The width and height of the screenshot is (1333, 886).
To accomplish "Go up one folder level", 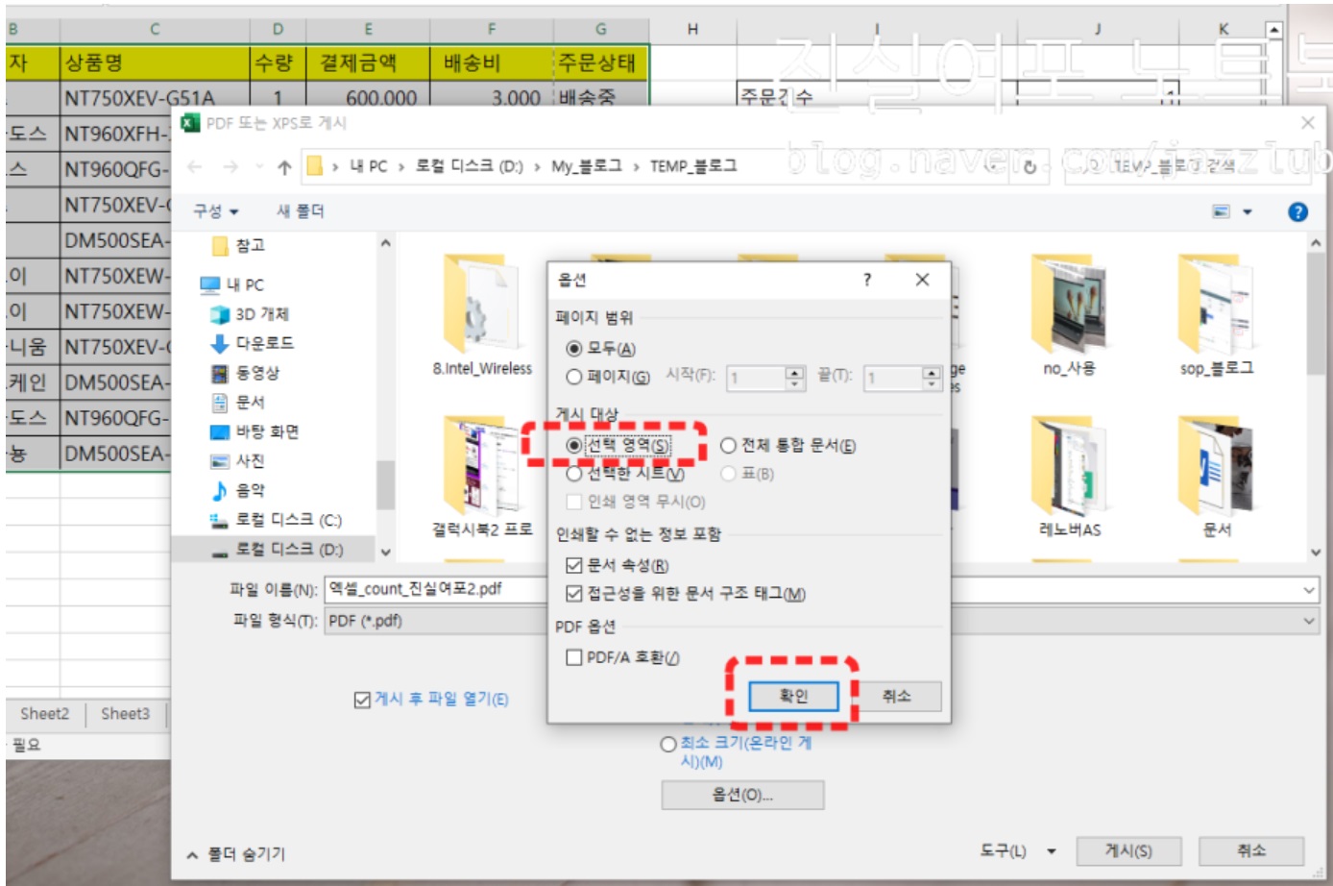I will (284, 167).
